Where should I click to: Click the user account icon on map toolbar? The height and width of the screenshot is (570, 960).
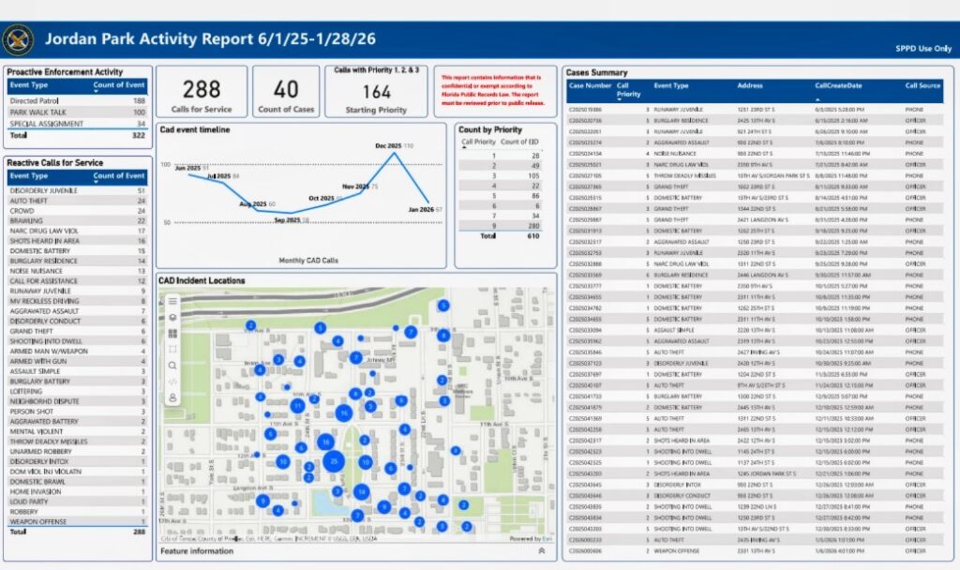tap(172, 397)
